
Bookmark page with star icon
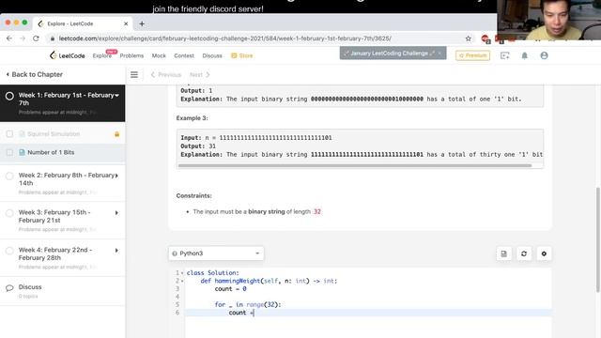tap(468, 38)
